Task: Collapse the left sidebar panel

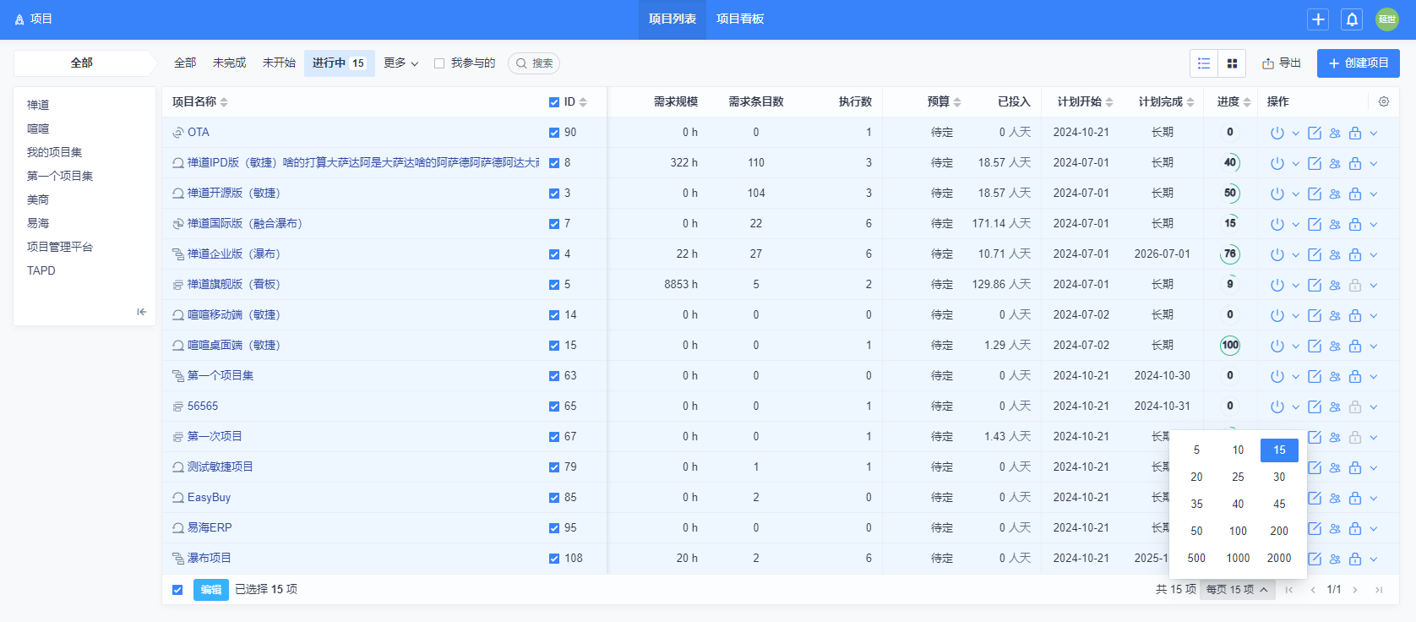Action: (x=141, y=312)
